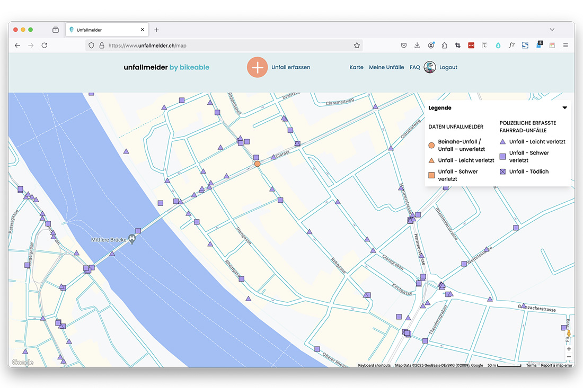Viewport: 583px width, 388px height.
Task: Click the Mittlere Brücke landmark pin
Action: [x=131, y=239]
